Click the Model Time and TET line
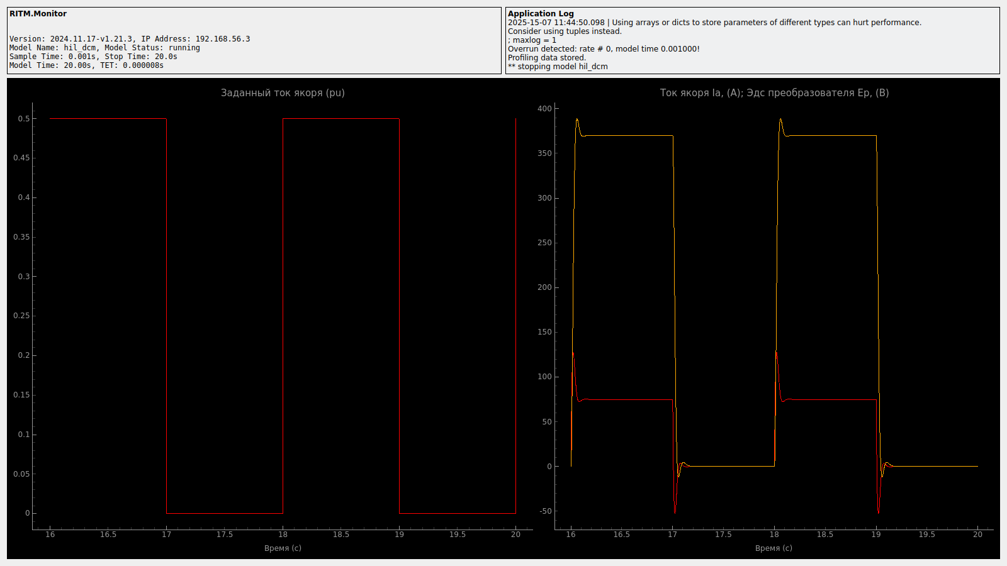1007x566 pixels. [86, 65]
